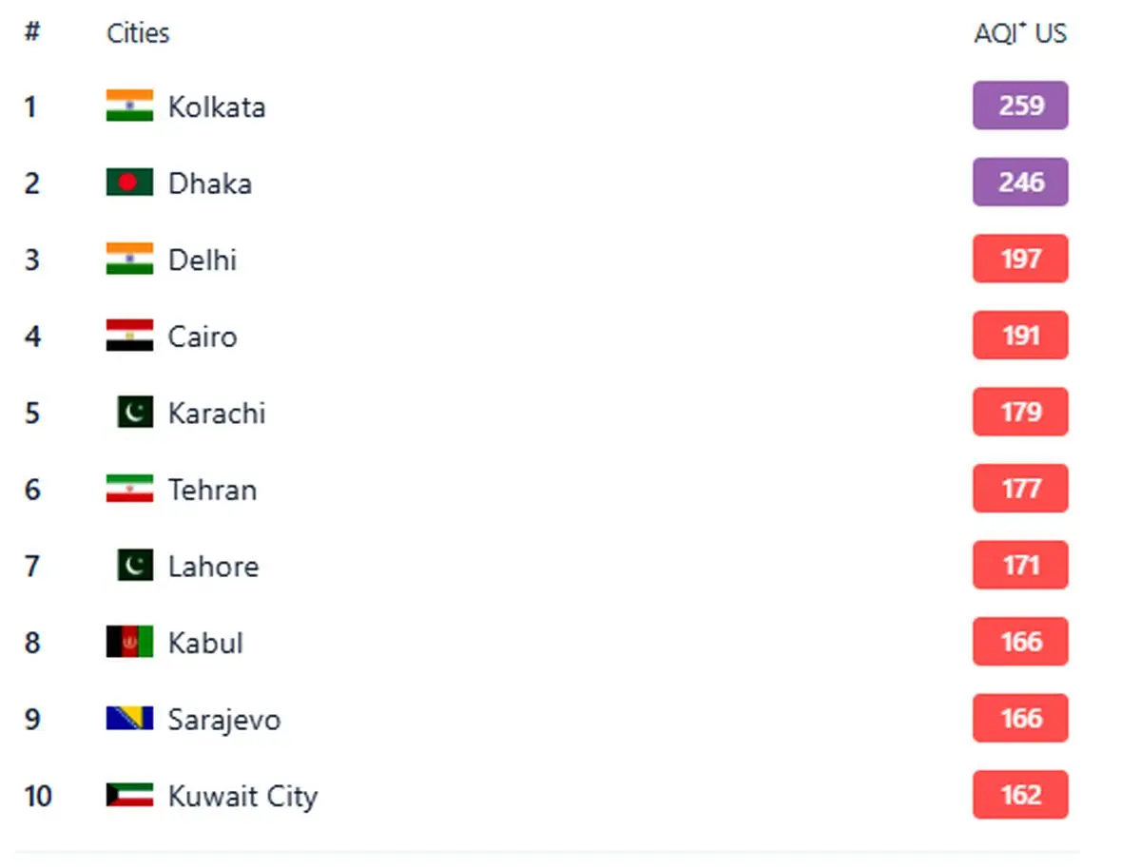1141x868 pixels.
Task: Click the Pakistan flag next to Karachi
Action: click(135, 413)
